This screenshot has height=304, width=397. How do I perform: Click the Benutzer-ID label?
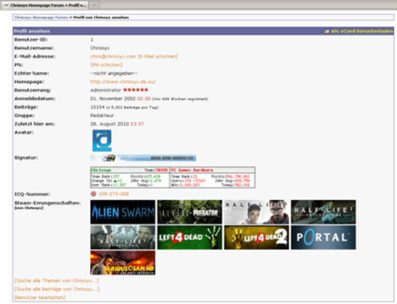coord(31,40)
